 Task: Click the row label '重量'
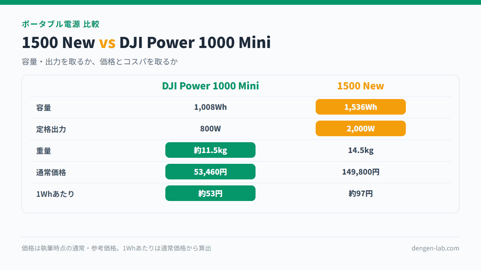tap(44, 151)
